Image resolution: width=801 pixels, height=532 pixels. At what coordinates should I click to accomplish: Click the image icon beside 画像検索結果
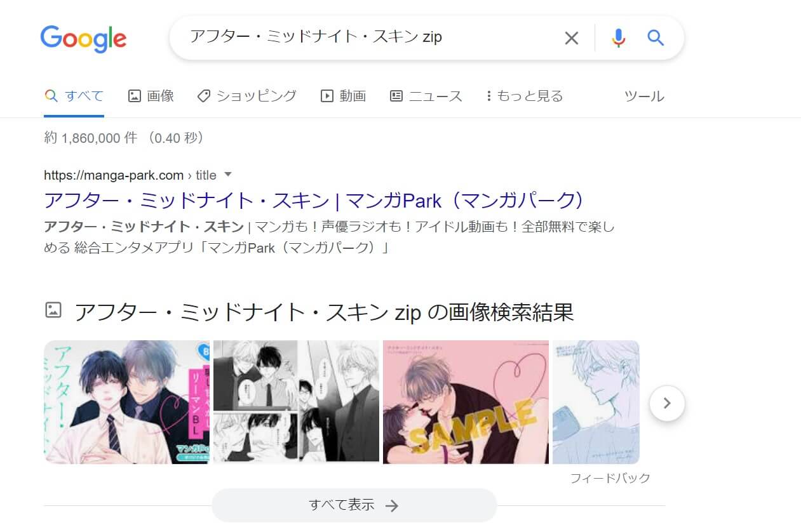(53, 310)
